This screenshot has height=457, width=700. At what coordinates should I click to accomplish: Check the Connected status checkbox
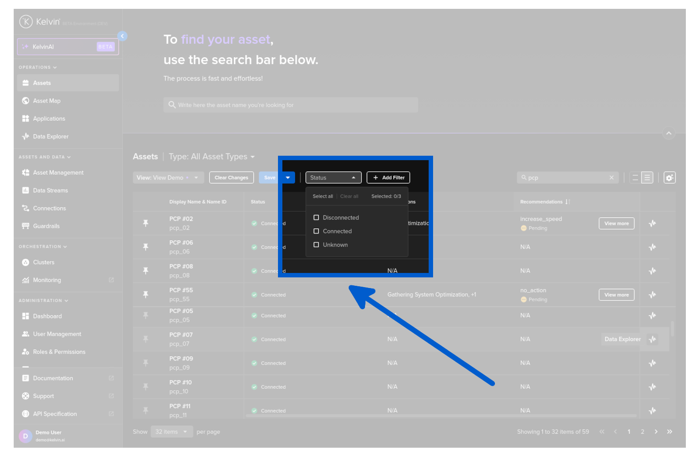click(x=316, y=231)
